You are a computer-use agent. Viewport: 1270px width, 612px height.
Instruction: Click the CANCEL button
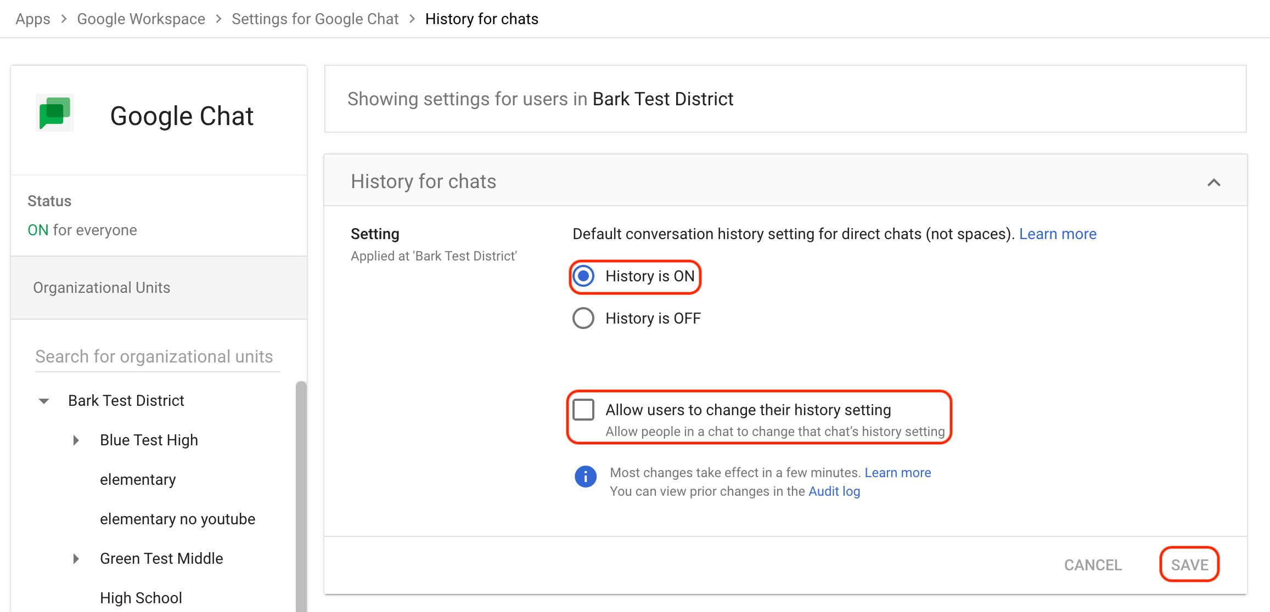coord(1093,564)
